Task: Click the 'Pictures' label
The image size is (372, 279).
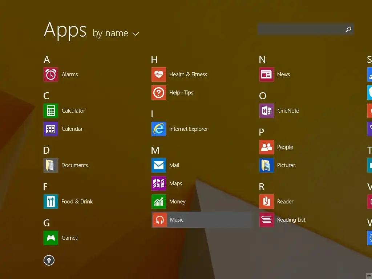Action: [286, 165]
